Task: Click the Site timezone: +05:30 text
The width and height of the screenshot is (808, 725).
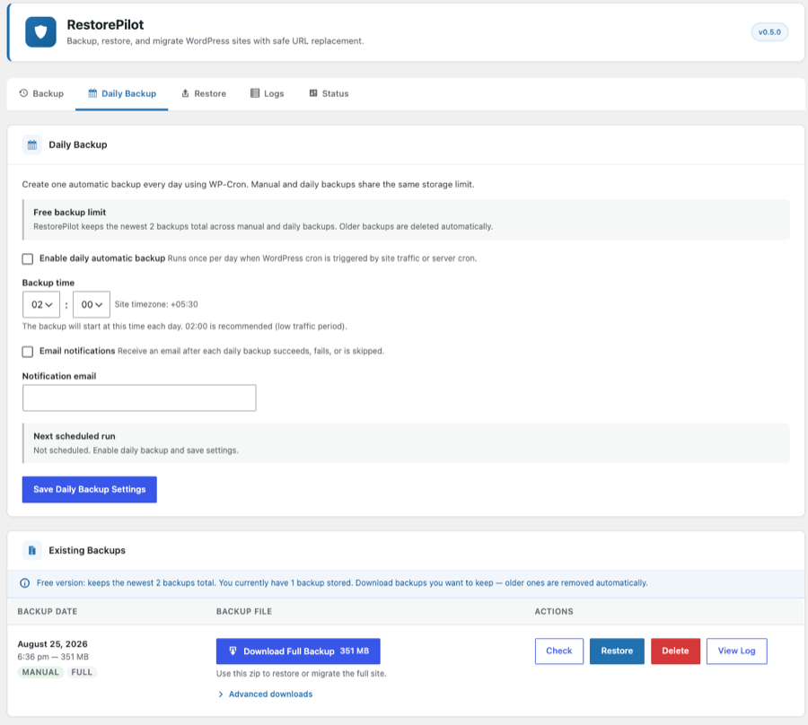Action: (x=156, y=304)
